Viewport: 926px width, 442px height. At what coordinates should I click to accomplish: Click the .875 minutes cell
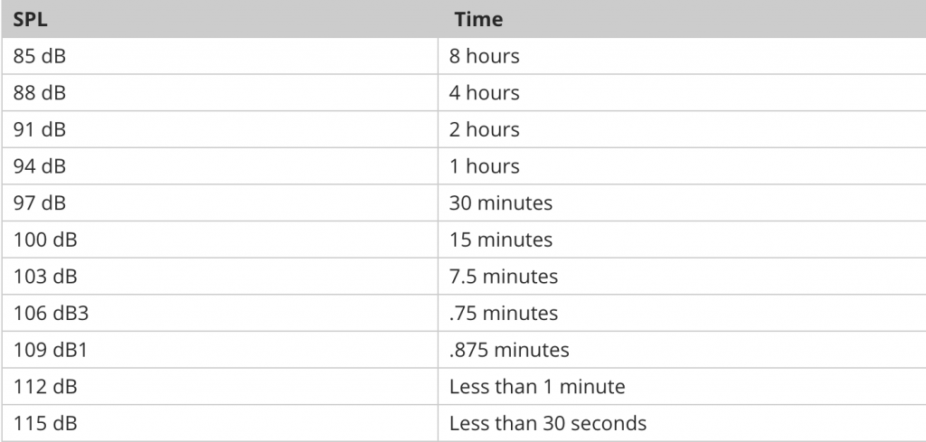508,350
